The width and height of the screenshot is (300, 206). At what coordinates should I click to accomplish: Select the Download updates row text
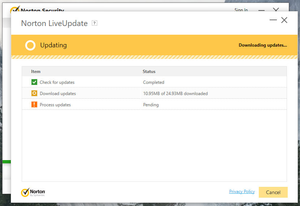(x=58, y=94)
